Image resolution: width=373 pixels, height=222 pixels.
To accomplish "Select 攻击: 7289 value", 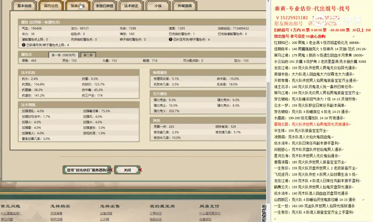I will click(x=128, y=29).
